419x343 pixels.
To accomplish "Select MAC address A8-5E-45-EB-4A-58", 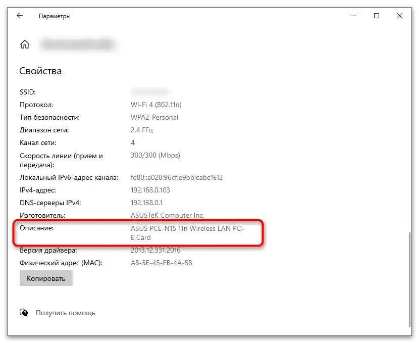I will [162, 263].
